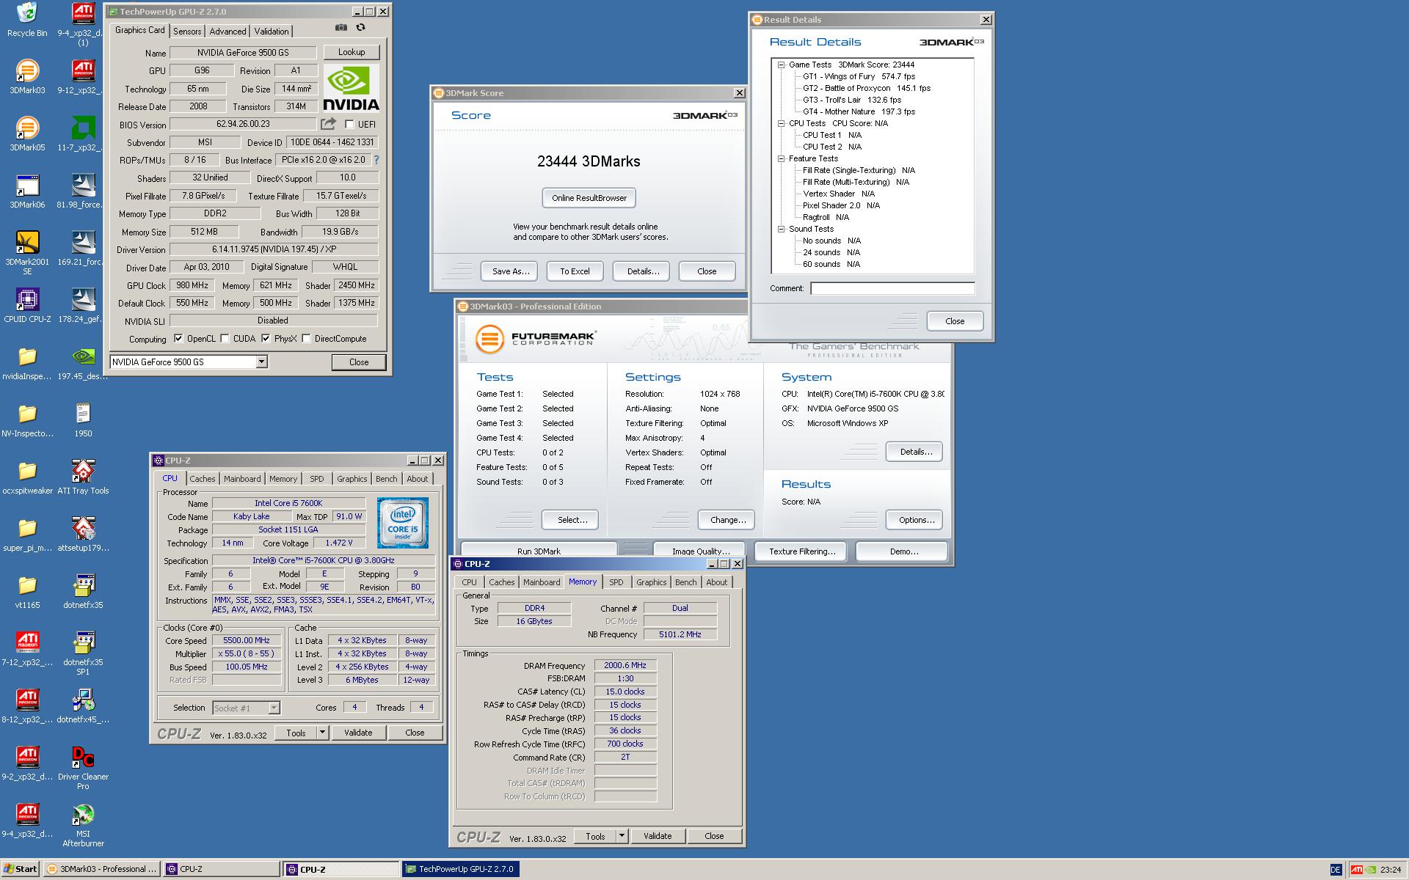Viewport: 1409px width, 880px height.
Task: Open the Start menu
Action: click(20, 869)
